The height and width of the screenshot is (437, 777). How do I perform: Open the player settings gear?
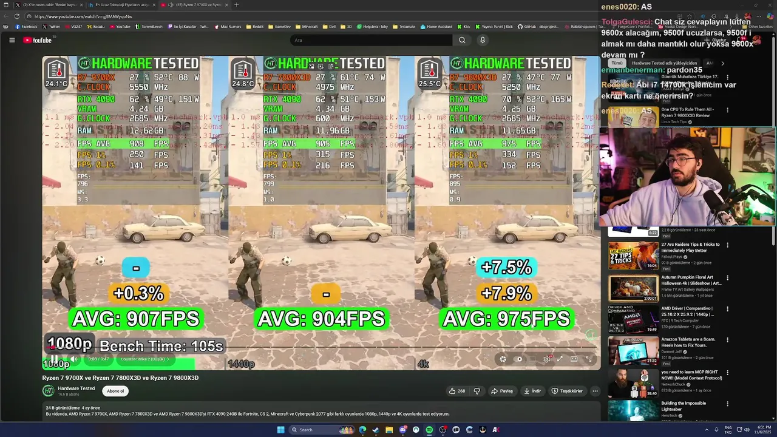click(546, 359)
